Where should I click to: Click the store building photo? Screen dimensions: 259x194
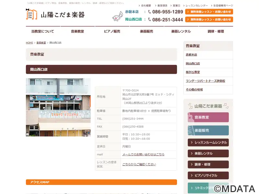pyautogui.click(x=58, y=107)
